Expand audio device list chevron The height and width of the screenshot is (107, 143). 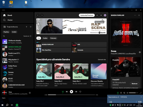141,97
